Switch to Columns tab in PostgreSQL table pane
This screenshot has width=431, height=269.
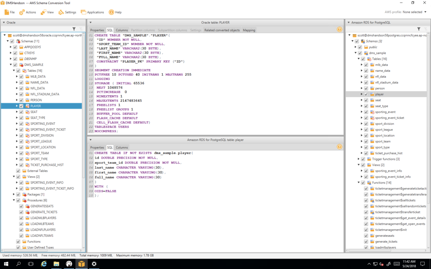coord(122,147)
